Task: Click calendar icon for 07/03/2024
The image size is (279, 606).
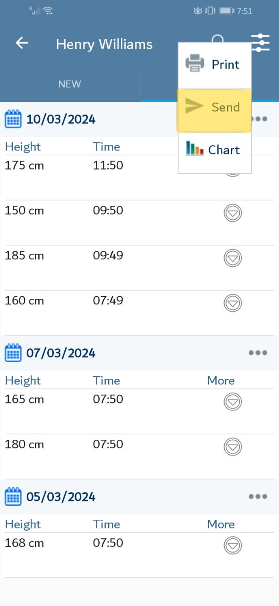Action: 13,353
